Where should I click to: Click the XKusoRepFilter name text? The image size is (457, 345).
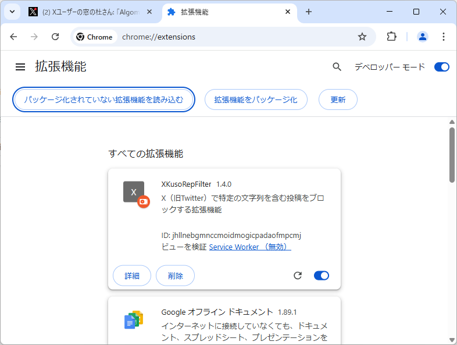[186, 184]
